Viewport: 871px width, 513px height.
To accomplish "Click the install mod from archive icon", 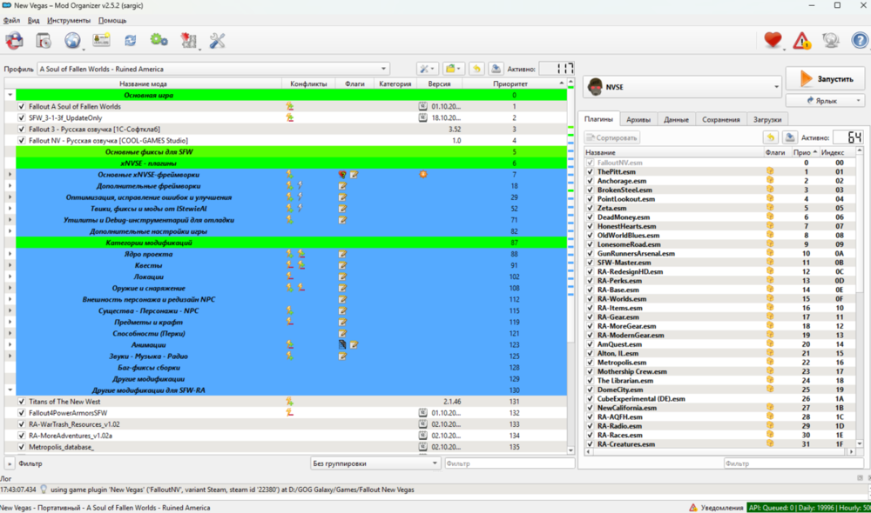I will [x=44, y=41].
